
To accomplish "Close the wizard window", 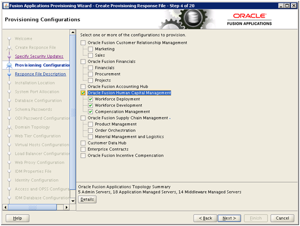I will (x=294, y=6).
